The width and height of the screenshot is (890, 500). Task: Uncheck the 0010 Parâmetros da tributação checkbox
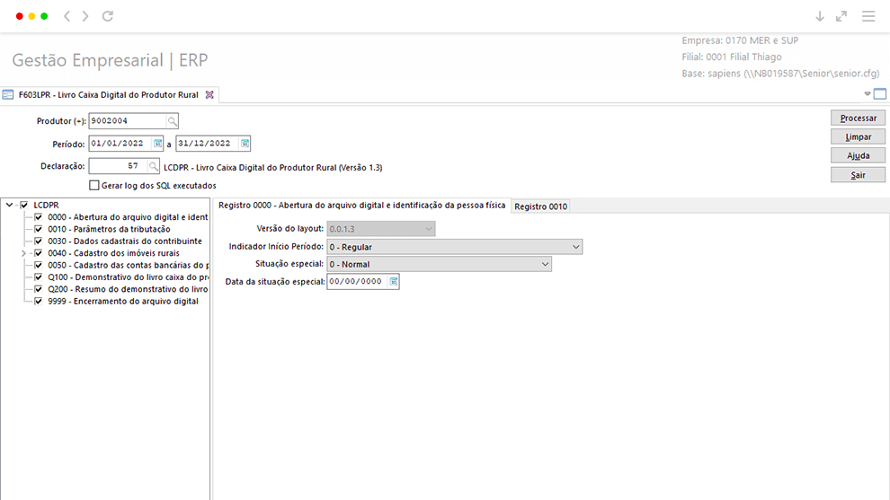click(x=38, y=229)
